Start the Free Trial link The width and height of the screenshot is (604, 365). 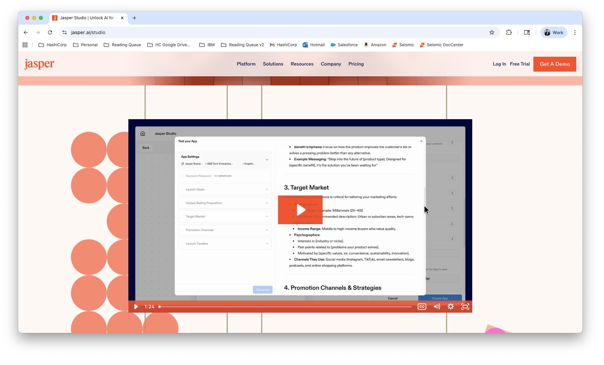click(x=520, y=64)
